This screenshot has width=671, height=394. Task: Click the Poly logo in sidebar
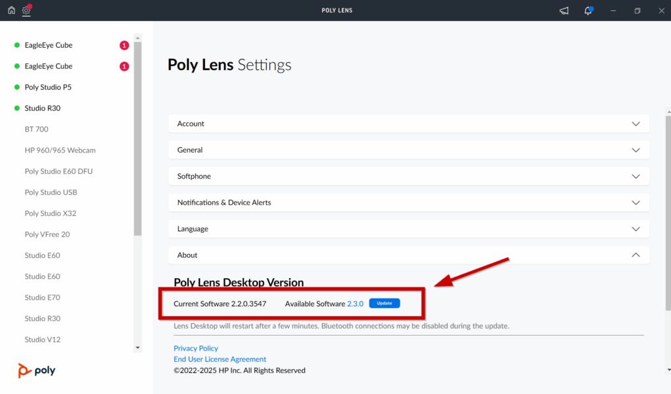[x=37, y=370]
